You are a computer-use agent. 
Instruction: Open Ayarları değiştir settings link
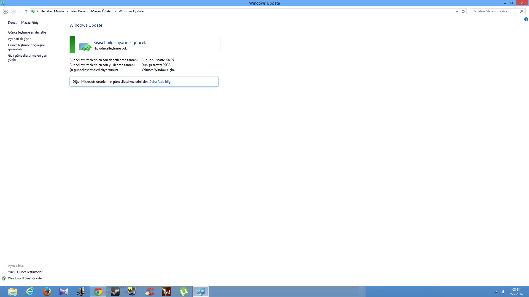pos(19,39)
